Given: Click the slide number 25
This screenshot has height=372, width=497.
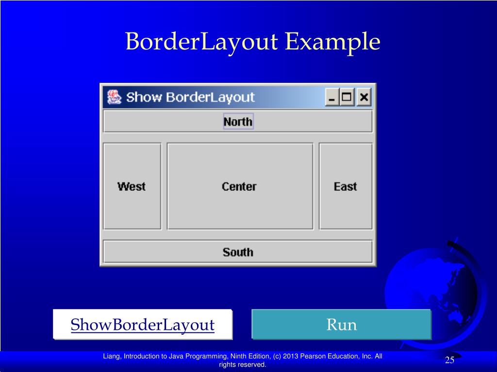Looking at the screenshot, I should pyautogui.click(x=449, y=360).
